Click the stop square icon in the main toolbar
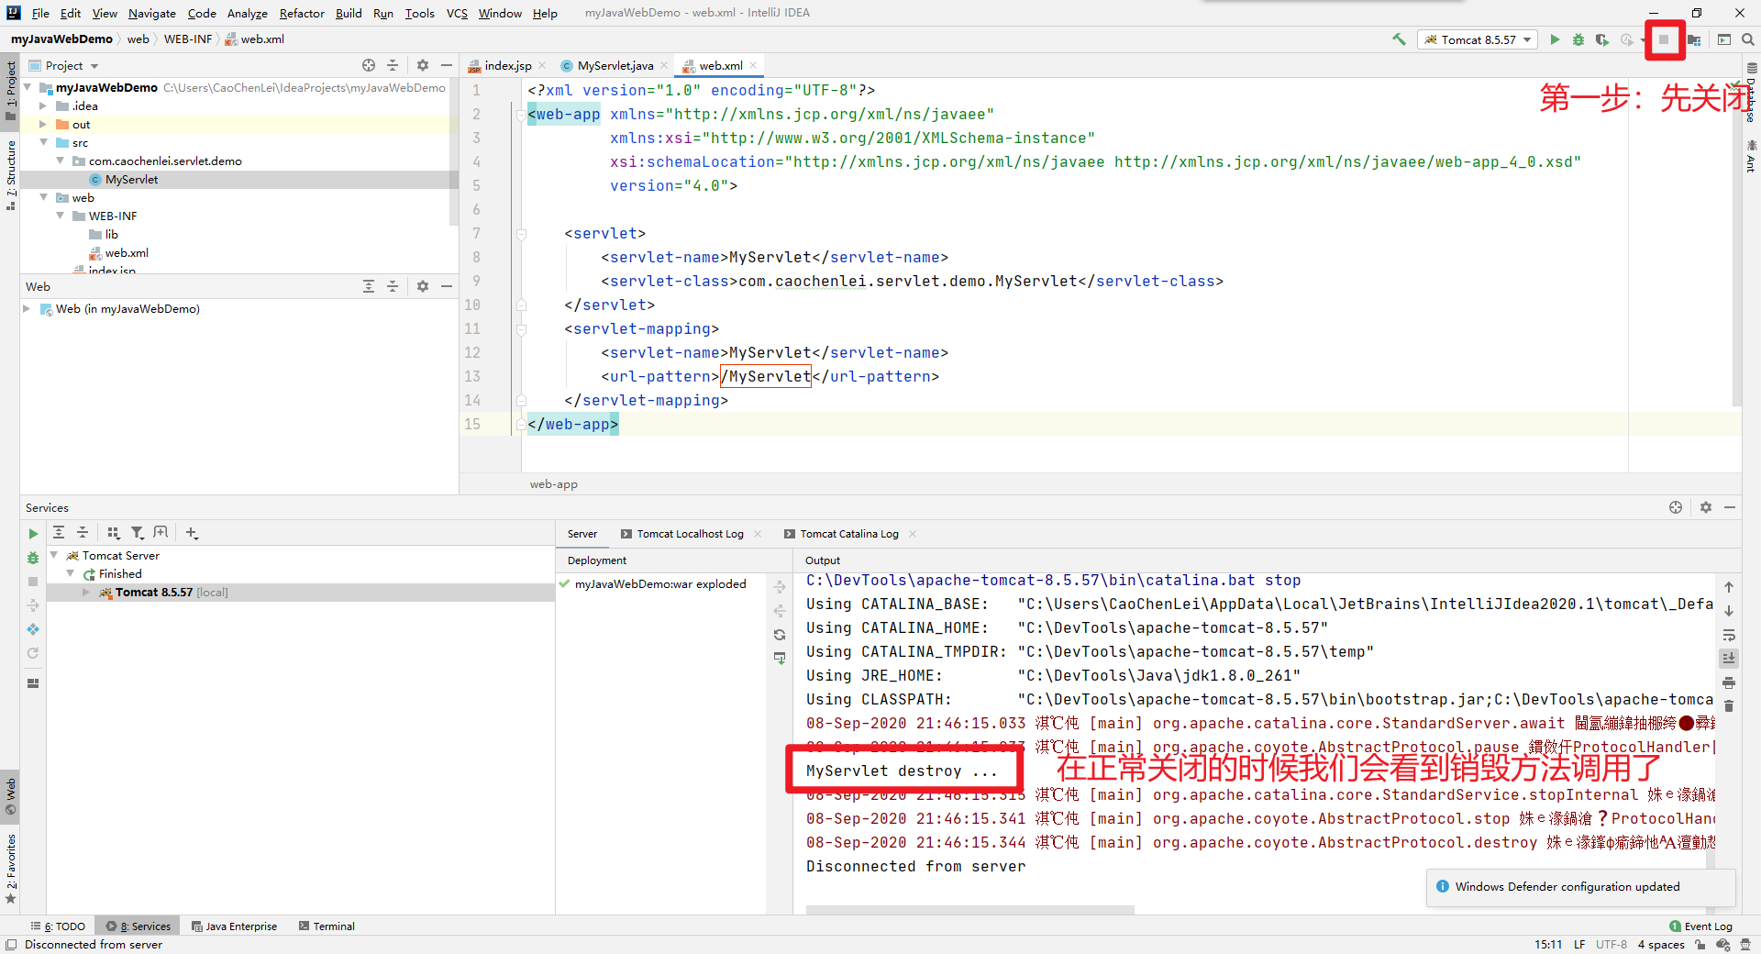Viewport: 1761px width, 954px height. click(1664, 39)
